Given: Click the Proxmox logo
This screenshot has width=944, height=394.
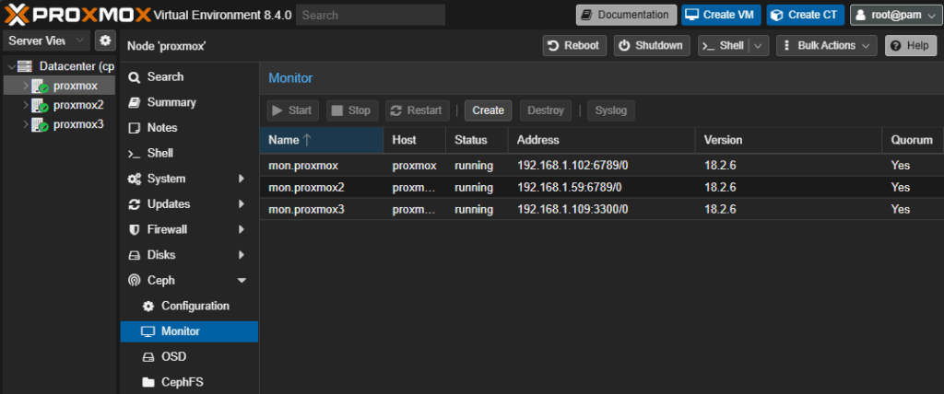Looking at the screenshot, I should point(77,15).
